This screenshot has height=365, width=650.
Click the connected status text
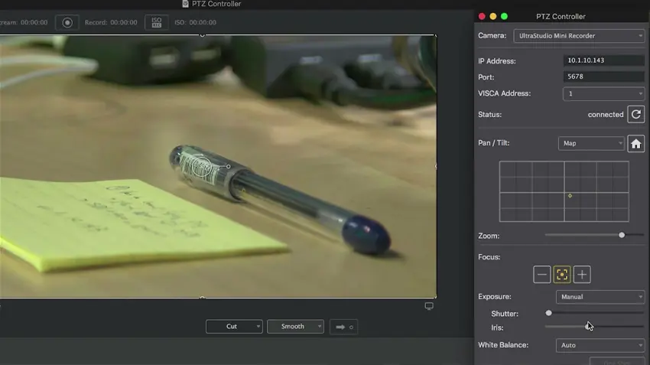tap(606, 115)
